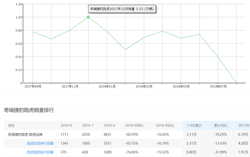The height and width of the screenshot is (157, 250).
Task: Click the 0.62 y-axis label
Action: point(19,44)
